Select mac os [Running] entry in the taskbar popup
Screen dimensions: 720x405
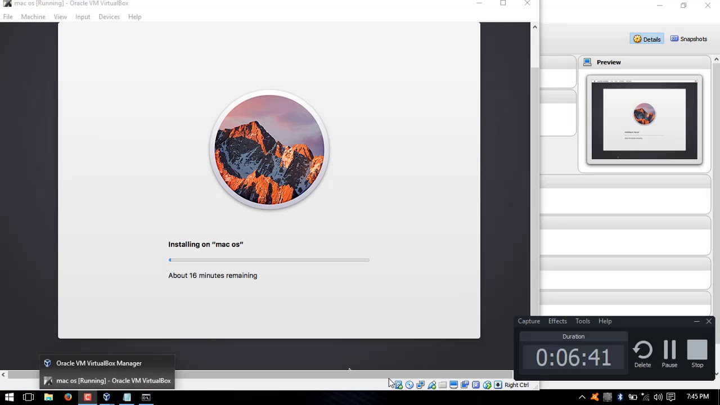(x=107, y=381)
